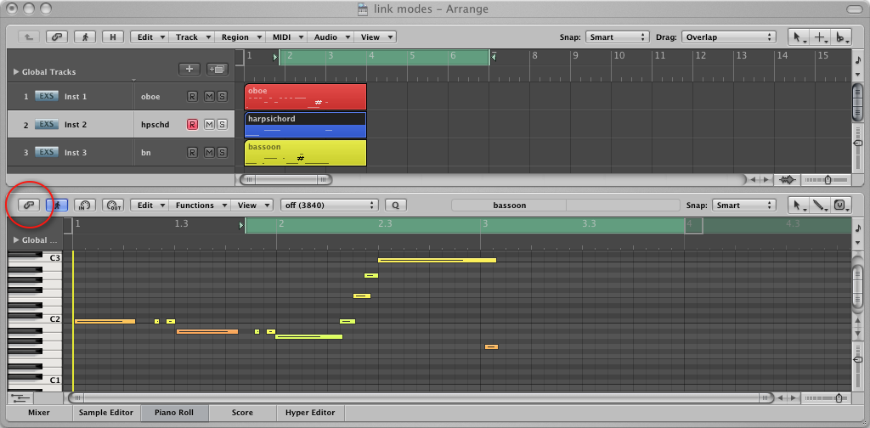This screenshot has height=428, width=870.
Task: Open the Arrange View menu
Action: [375, 37]
